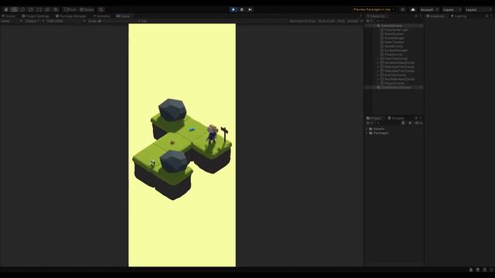
Task: Open the Hierarchy panel options menu
Action: coord(421,16)
